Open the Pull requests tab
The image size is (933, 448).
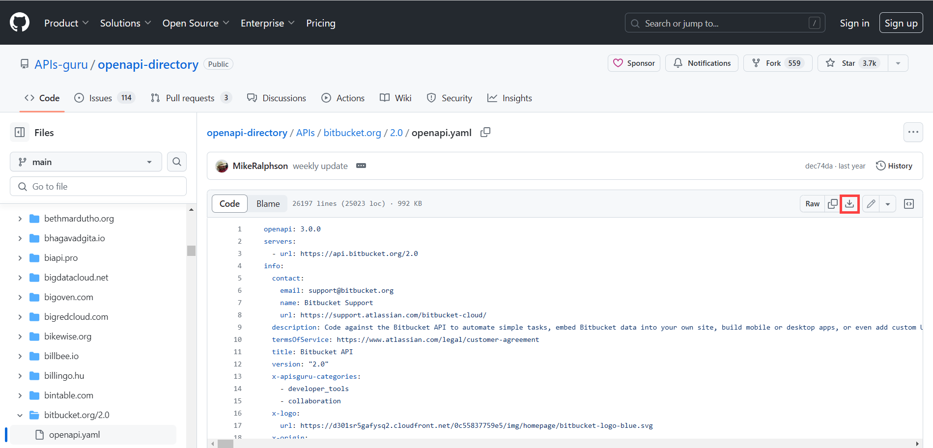click(191, 98)
